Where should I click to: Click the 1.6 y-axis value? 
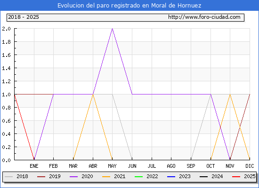click(x=6, y=55)
